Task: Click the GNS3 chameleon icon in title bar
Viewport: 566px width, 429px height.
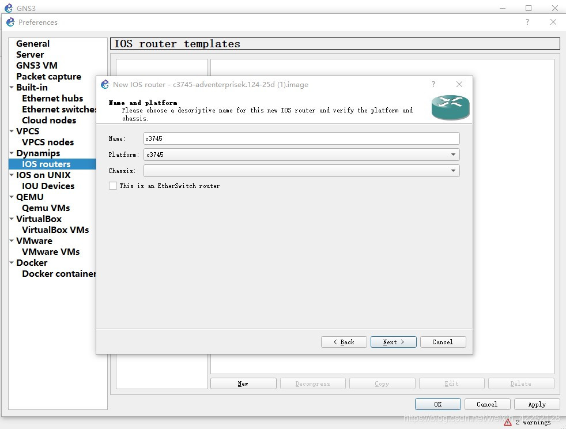Action: 8,8
